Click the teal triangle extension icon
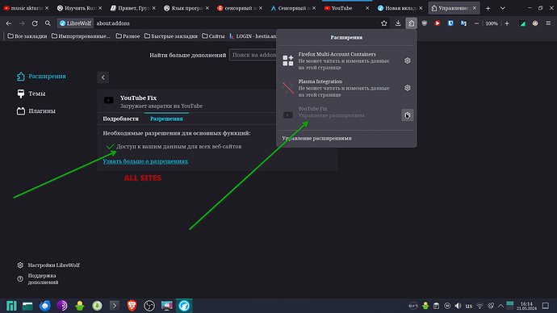 (x=522, y=23)
